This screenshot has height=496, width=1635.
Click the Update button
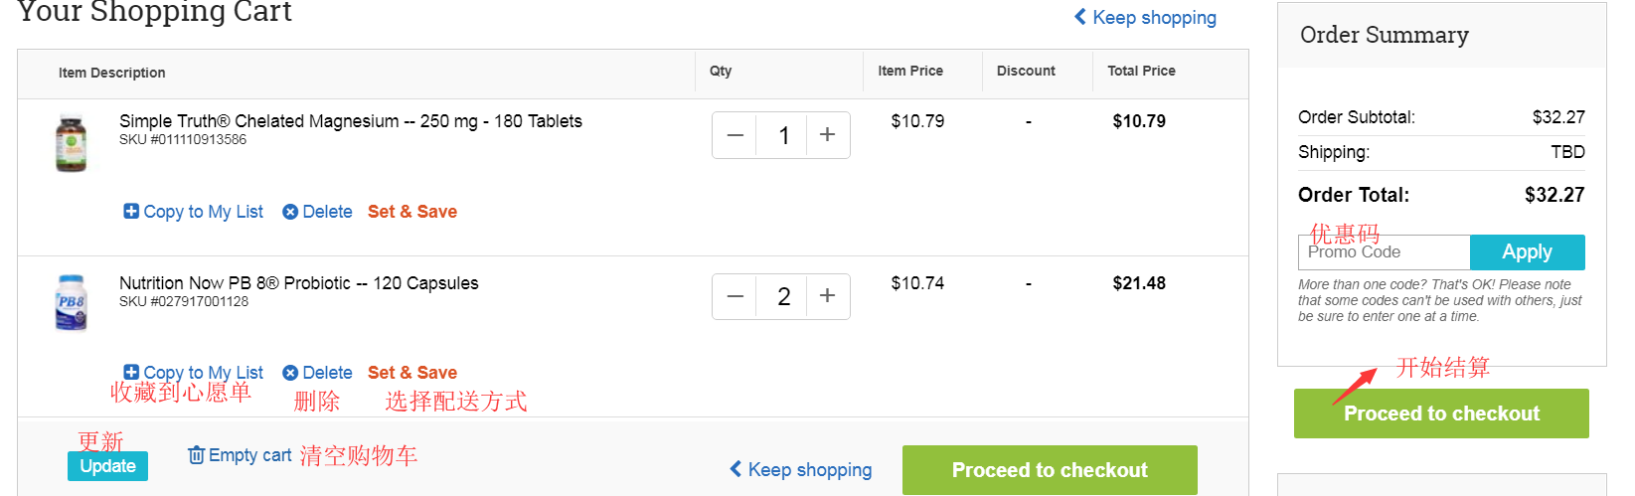[107, 466]
